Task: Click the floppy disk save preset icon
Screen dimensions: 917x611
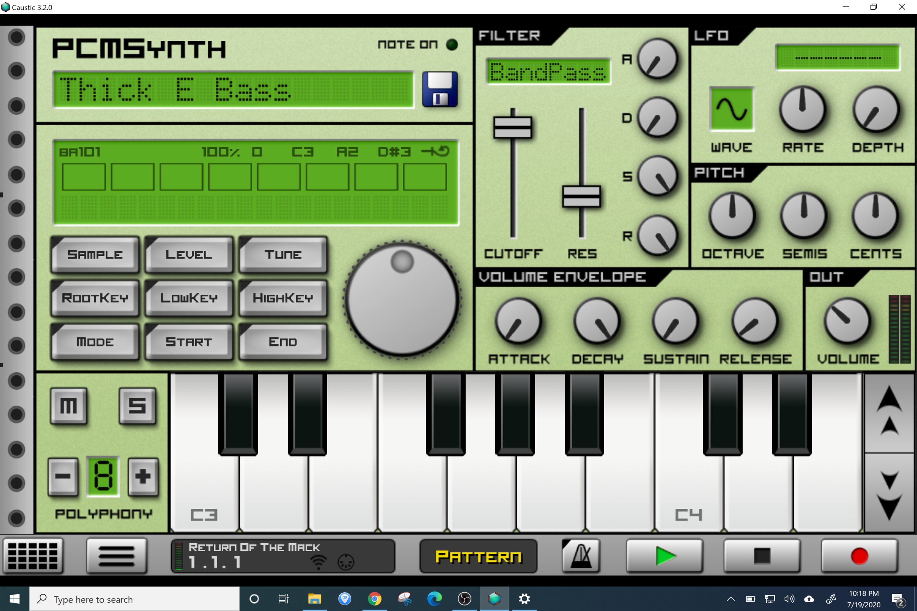Action: [440, 89]
